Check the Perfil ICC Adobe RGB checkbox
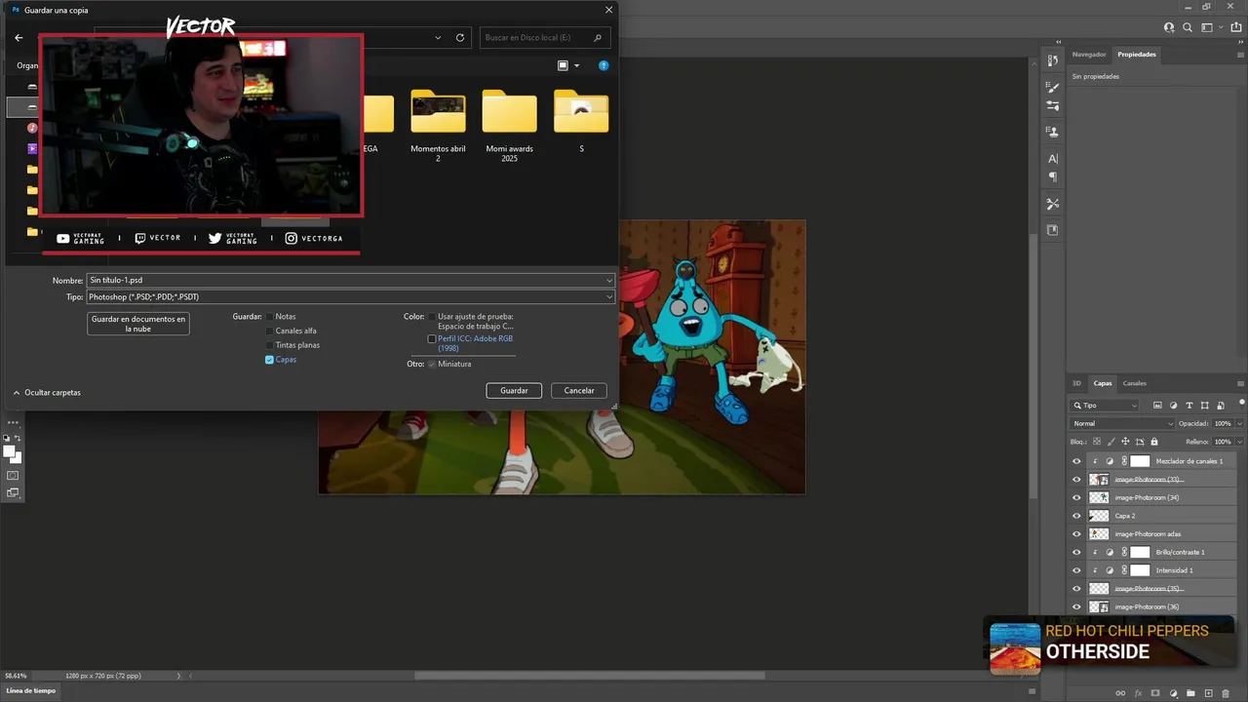The width and height of the screenshot is (1248, 702). coord(432,339)
